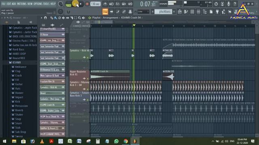
Task: Toggle the 3-2-1 countdown before recording
Action: (x=117, y=4)
